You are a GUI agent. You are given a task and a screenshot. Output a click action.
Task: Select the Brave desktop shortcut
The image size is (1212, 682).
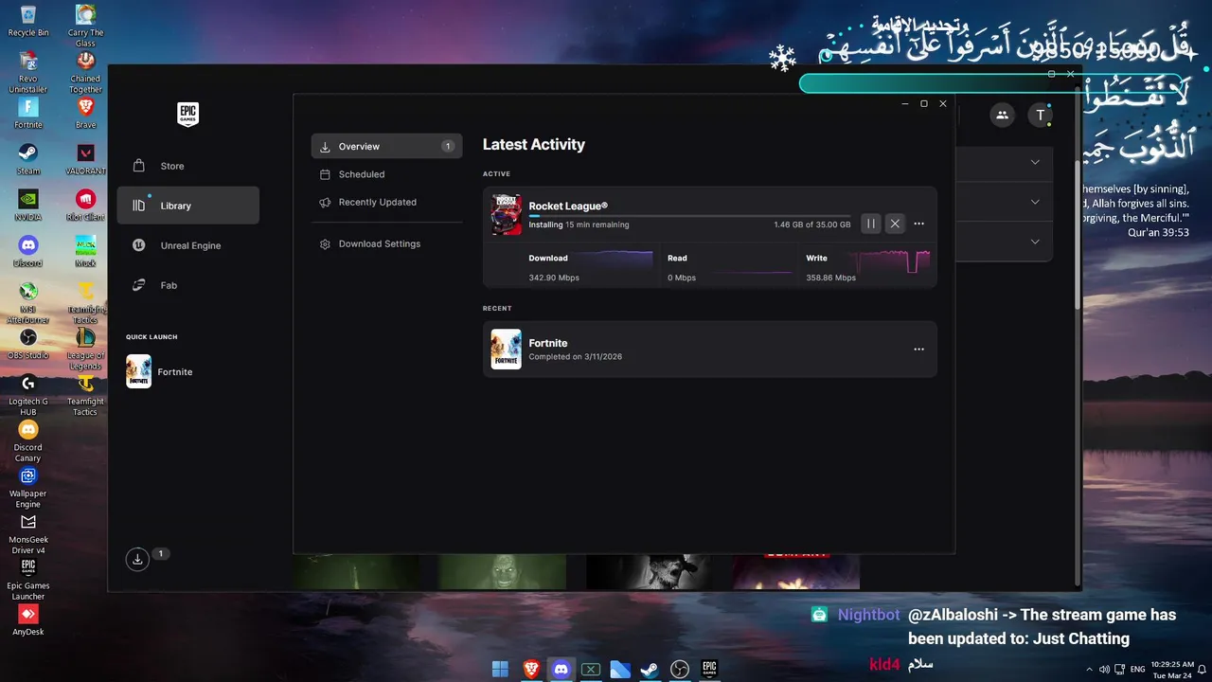coord(85,114)
